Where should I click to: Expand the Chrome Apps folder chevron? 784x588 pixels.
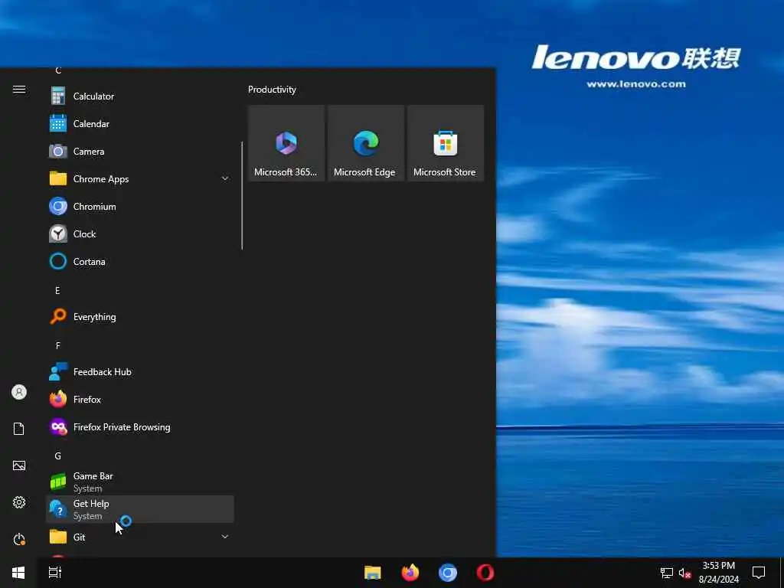[x=225, y=178]
